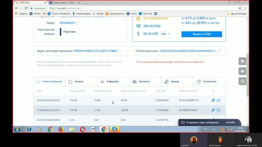Image resolution: width=262 pixels, height=147 pixels.
Task: Open the last unlabeled blue bookmark icon
Action: click(x=156, y=13)
